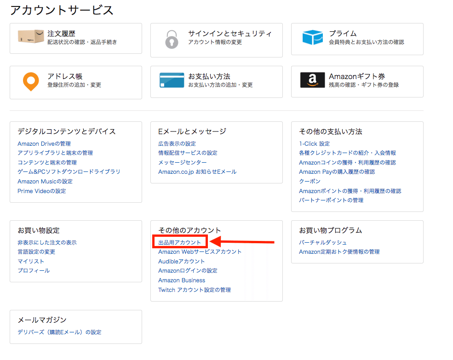Open パートナーポイントの管理 link
This screenshot has height=360, width=453.
coord(331,200)
